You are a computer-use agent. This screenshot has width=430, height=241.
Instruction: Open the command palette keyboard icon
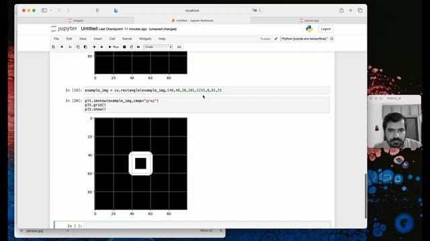point(179,47)
